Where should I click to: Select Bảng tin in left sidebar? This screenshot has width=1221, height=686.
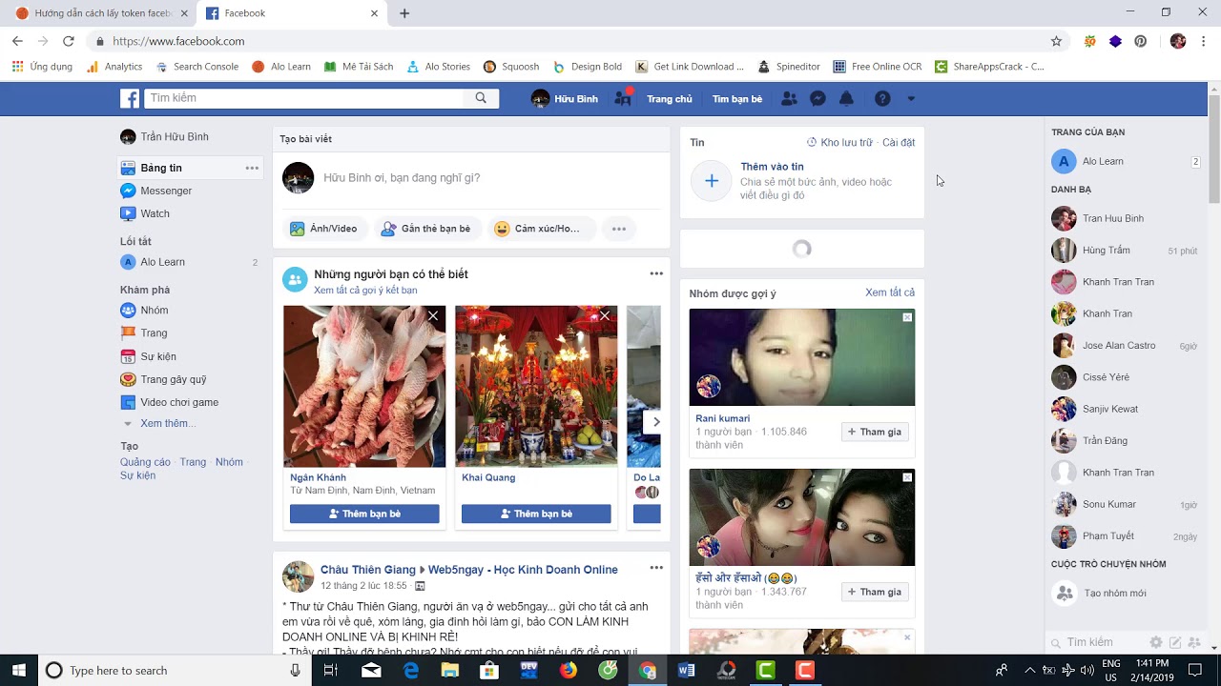point(190,168)
